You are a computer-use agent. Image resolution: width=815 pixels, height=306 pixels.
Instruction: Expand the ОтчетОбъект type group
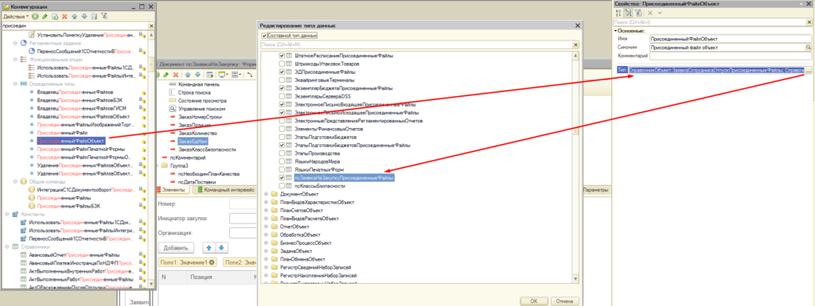coord(266,227)
